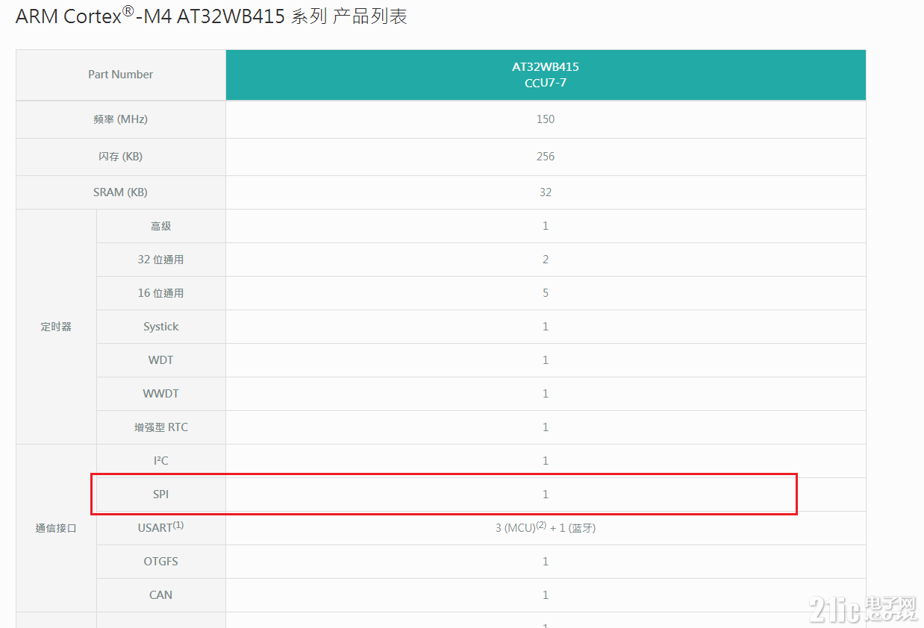Screen dimensions: 924x628
Task: Select the "WWDT" row label
Action: pyautogui.click(x=161, y=394)
